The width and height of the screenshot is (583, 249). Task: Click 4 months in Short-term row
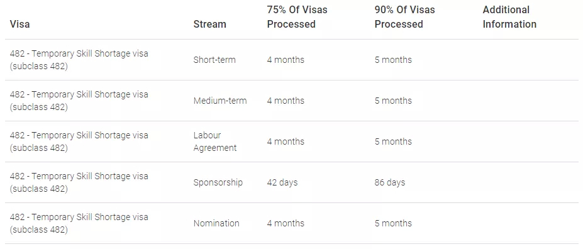tap(286, 60)
